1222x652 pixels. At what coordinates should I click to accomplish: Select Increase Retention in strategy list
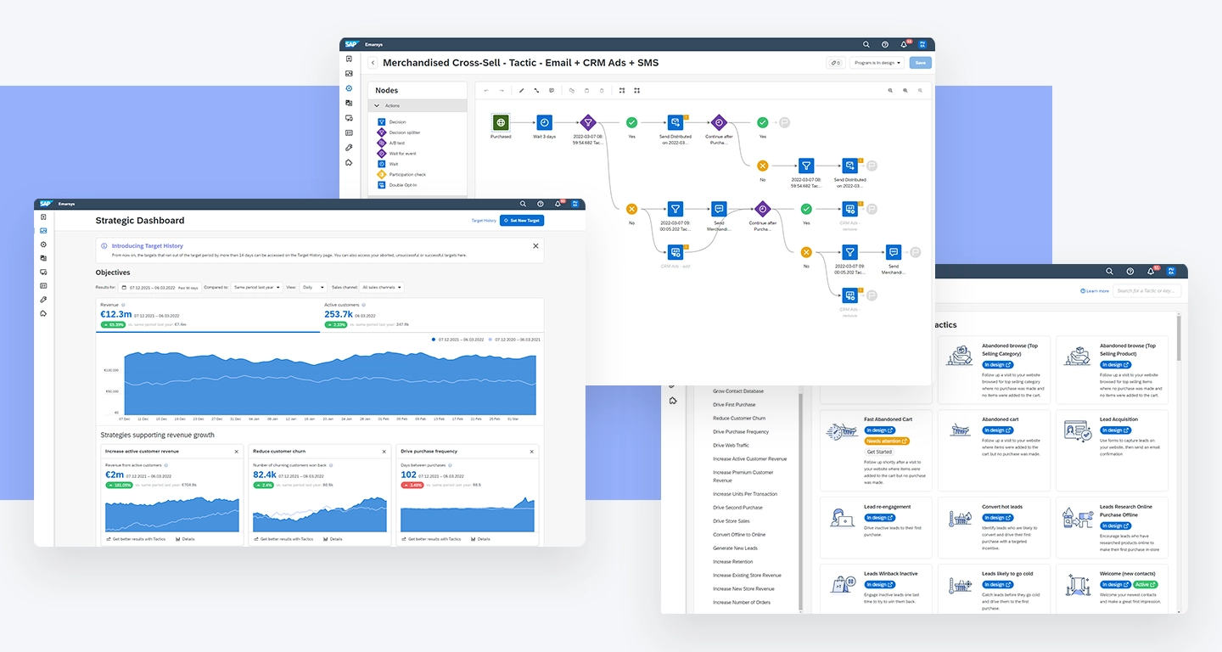coord(732,562)
